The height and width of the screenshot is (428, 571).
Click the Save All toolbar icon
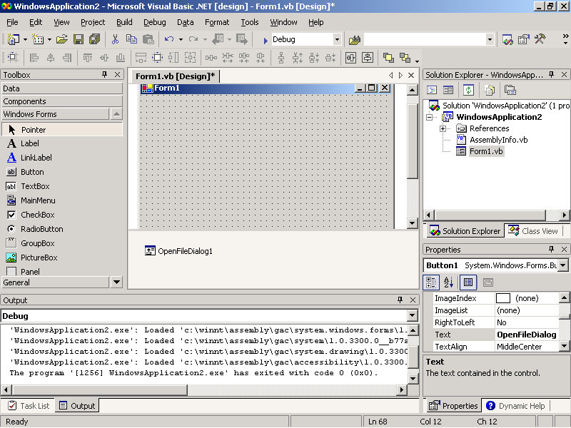94,39
